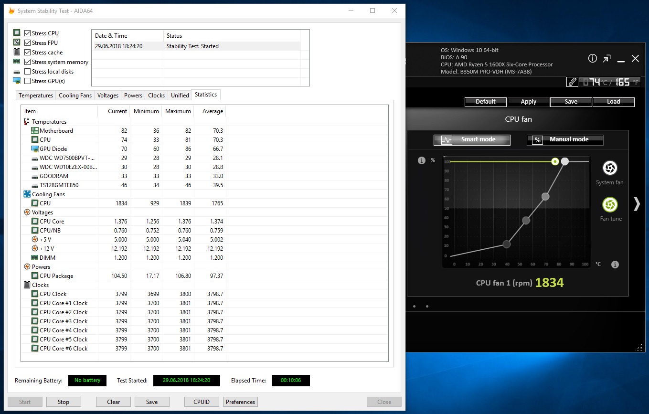Screen dimensions: 649x414
Task: Select the Statistics tab
Action: pyautogui.click(x=206, y=95)
